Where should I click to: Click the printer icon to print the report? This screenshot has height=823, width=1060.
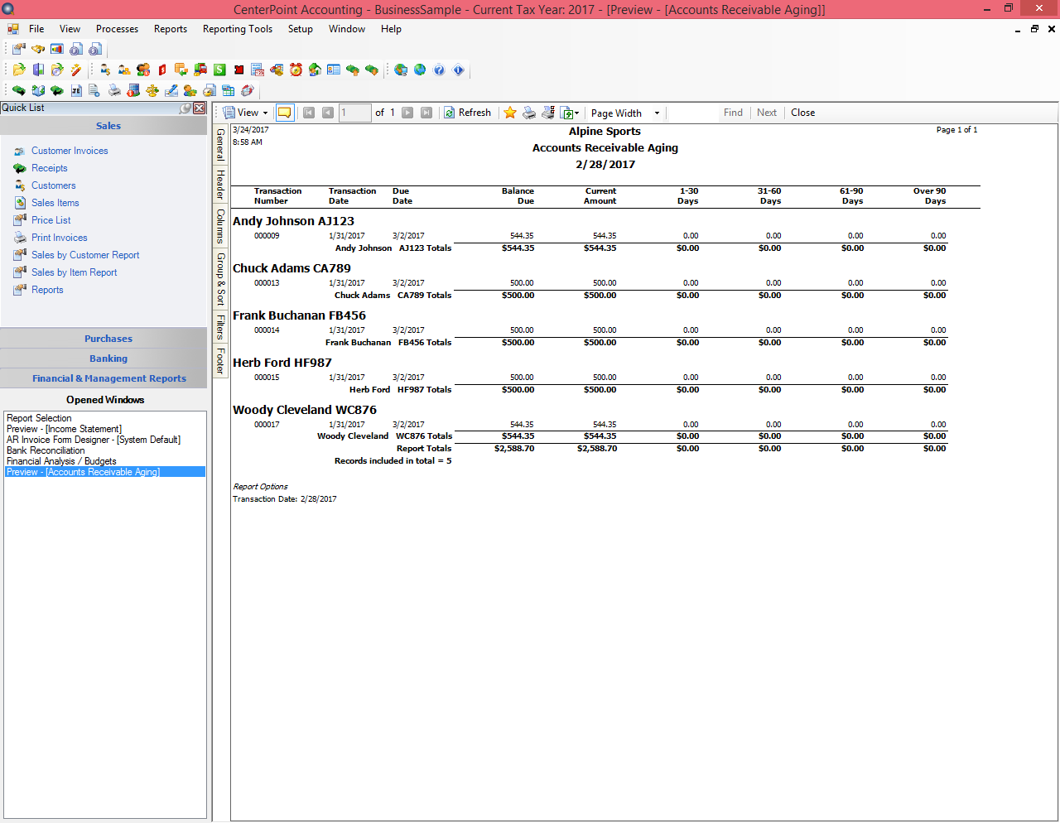(528, 113)
